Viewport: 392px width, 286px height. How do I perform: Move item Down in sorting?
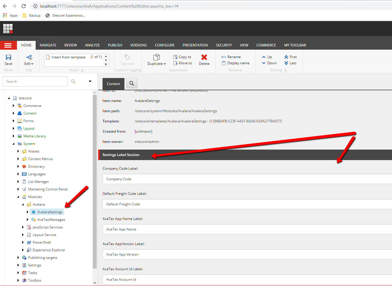point(269,63)
